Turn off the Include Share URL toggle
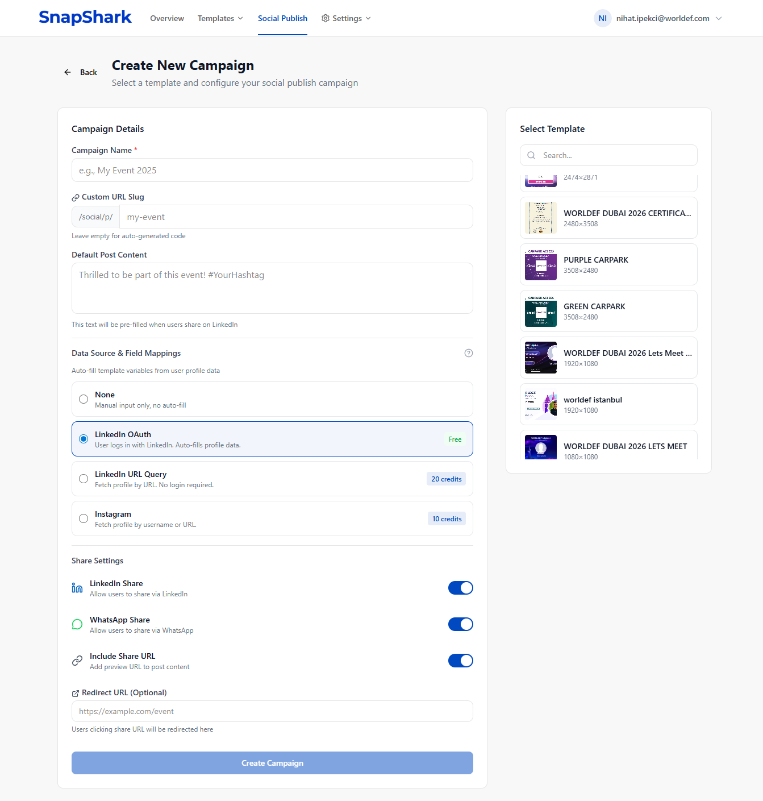This screenshot has height=801, width=763. pyautogui.click(x=460, y=660)
